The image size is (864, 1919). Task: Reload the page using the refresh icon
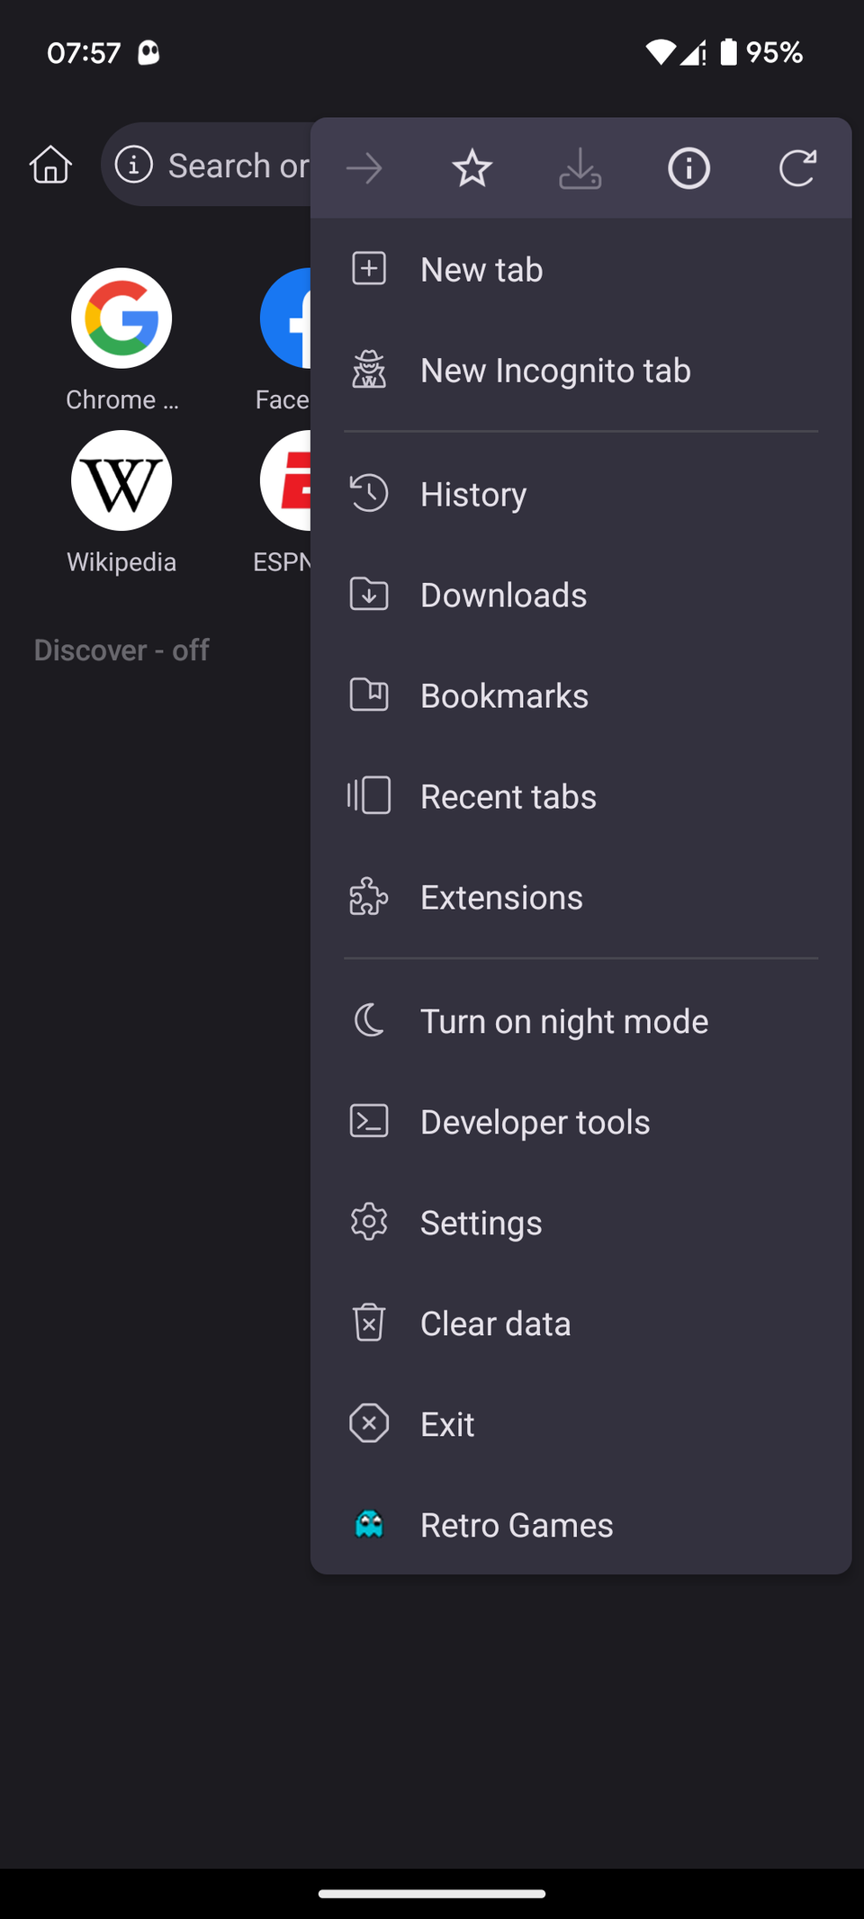point(796,168)
